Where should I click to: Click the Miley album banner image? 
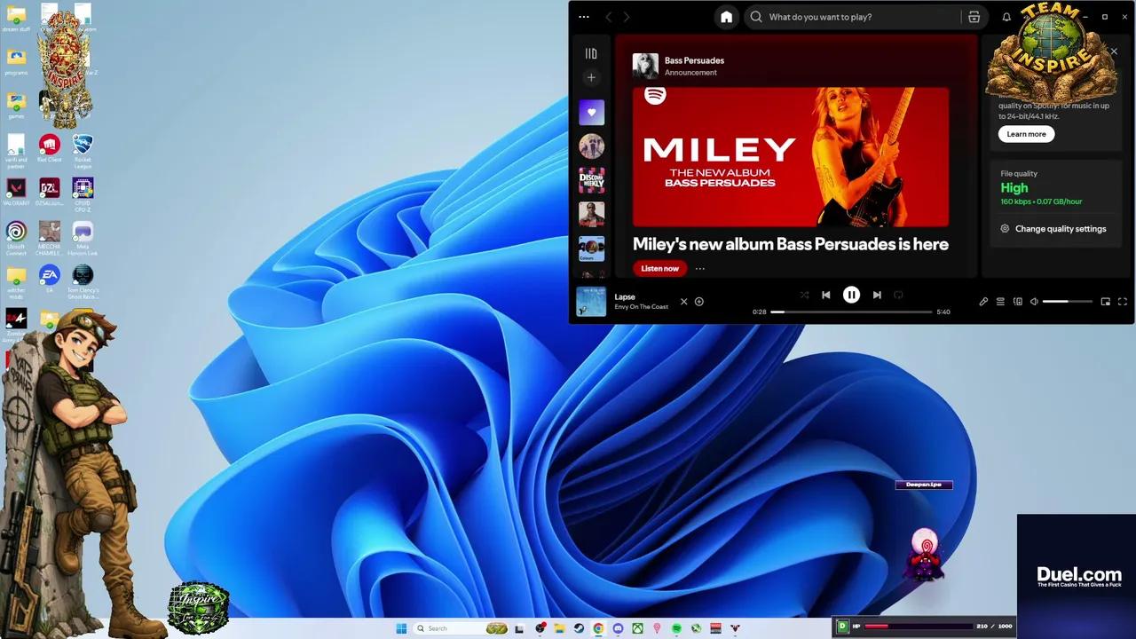point(791,157)
